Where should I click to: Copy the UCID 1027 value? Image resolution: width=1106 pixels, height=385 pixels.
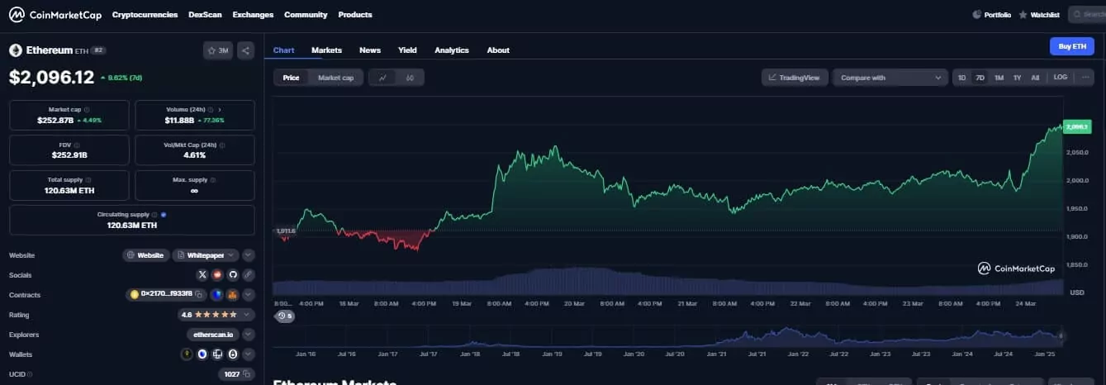pos(247,374)
